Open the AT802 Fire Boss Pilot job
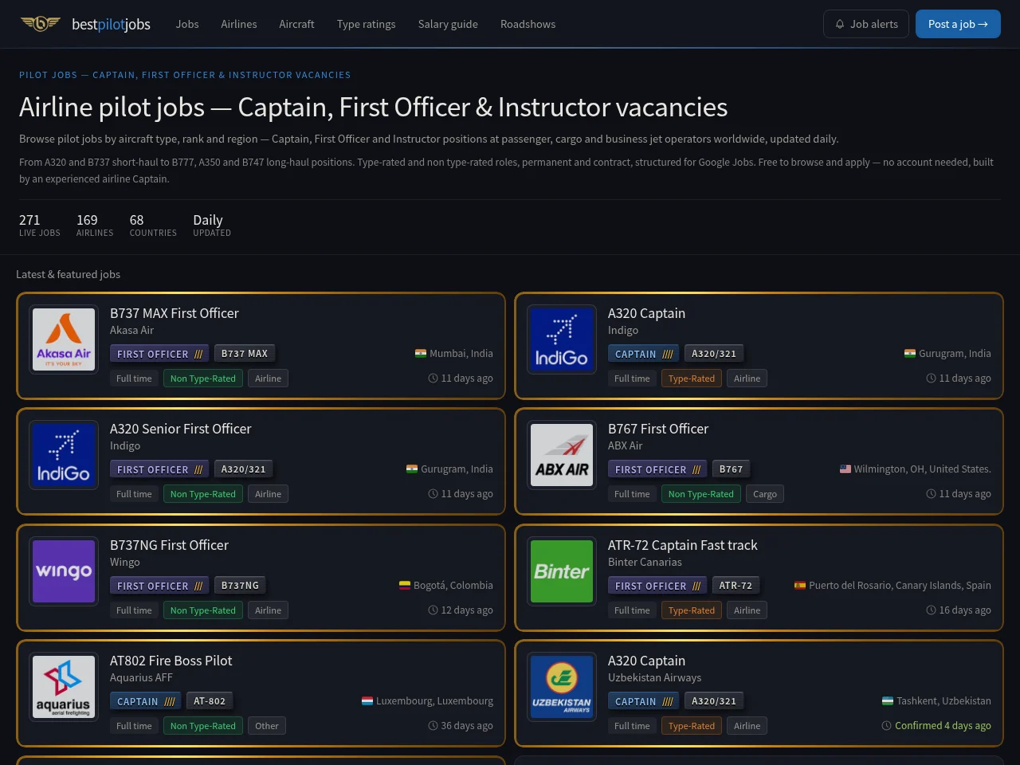The width and height of the screenshot is (1020, 765). tap(171, 661)
